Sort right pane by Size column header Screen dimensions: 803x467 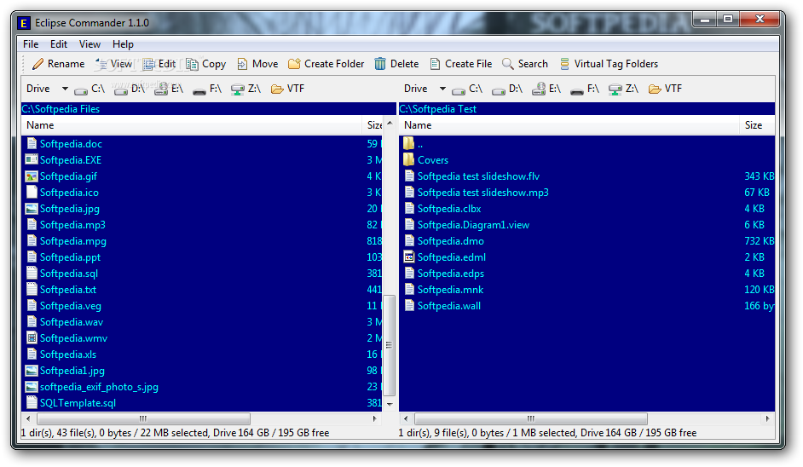tap(757, 125)
